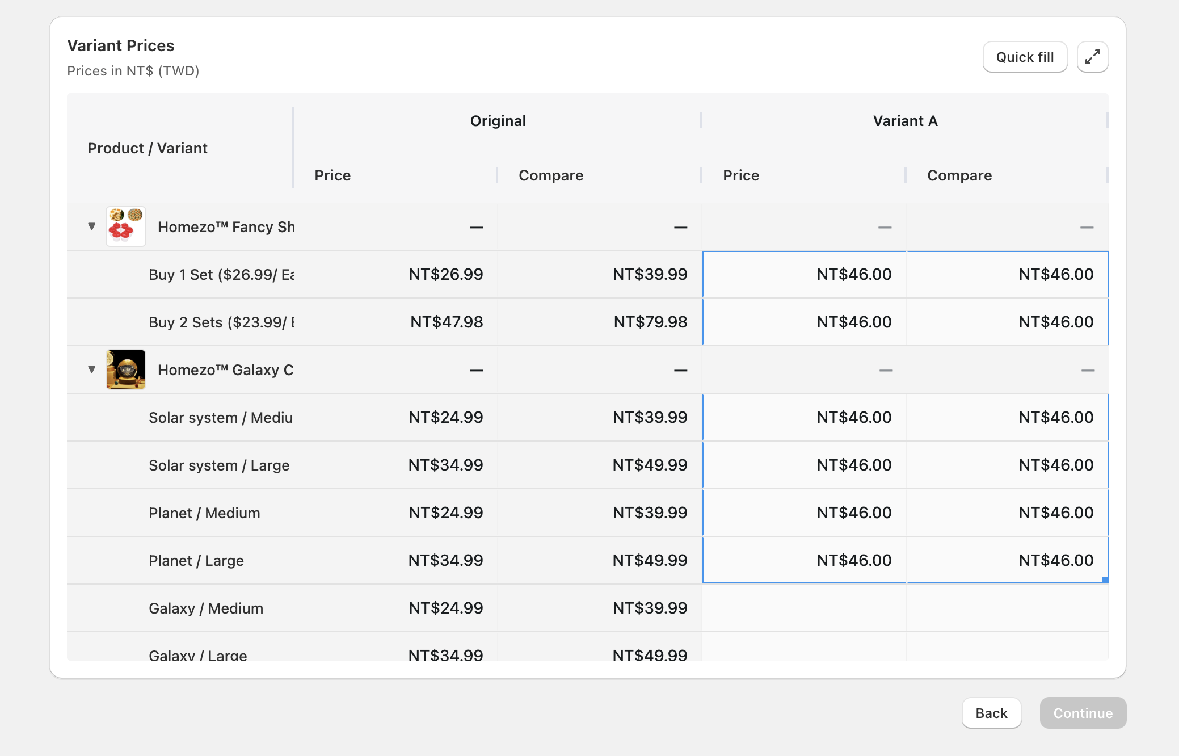Select Variant A compare for Solar system / Large
This screenshot has width=1179, height=756.
pyautogui.click(x=1007, y=465)
